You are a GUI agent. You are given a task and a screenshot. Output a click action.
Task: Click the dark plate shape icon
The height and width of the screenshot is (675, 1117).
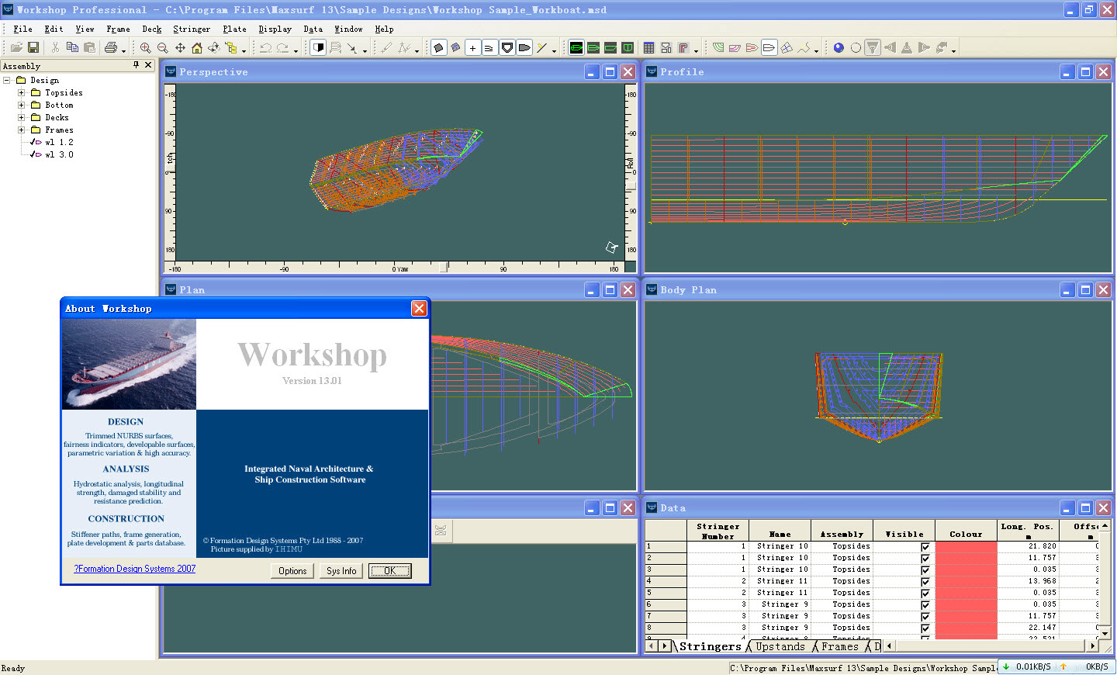pyautogui.click(x=438, y=48)
